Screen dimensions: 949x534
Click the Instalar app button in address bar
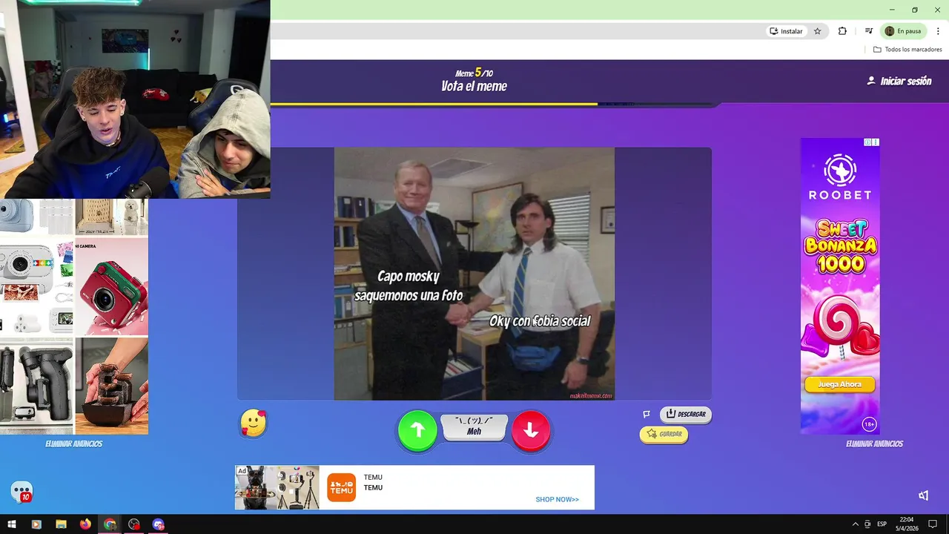pyautogui.click(x=787, y=31)
